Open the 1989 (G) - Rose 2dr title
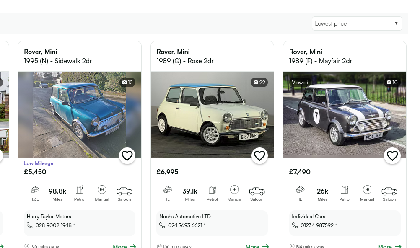420x248 pixels. 185,61
